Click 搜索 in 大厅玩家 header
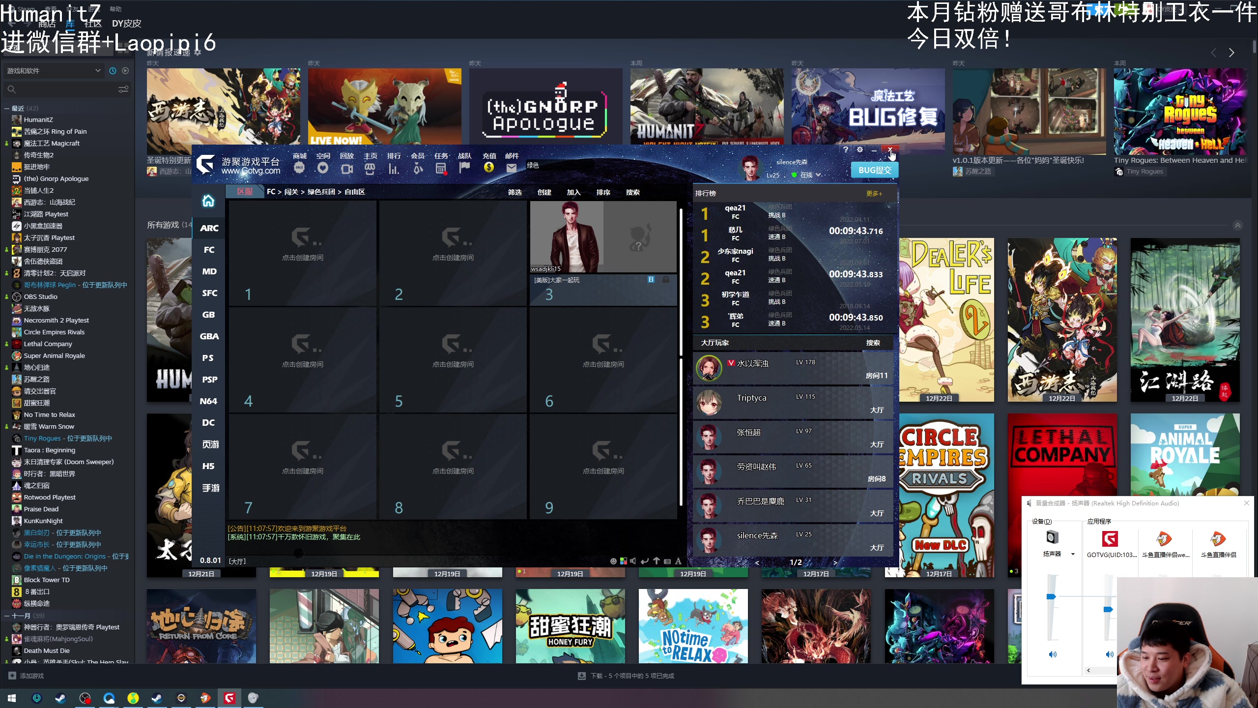Screen dimensions: 1258x708 [873, 343]
